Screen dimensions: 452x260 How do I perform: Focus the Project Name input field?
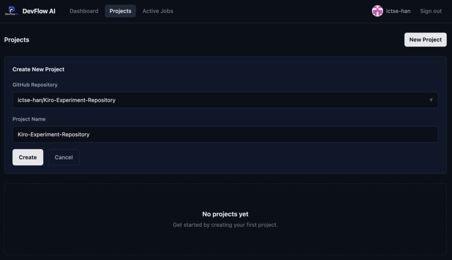pos(225,134)
